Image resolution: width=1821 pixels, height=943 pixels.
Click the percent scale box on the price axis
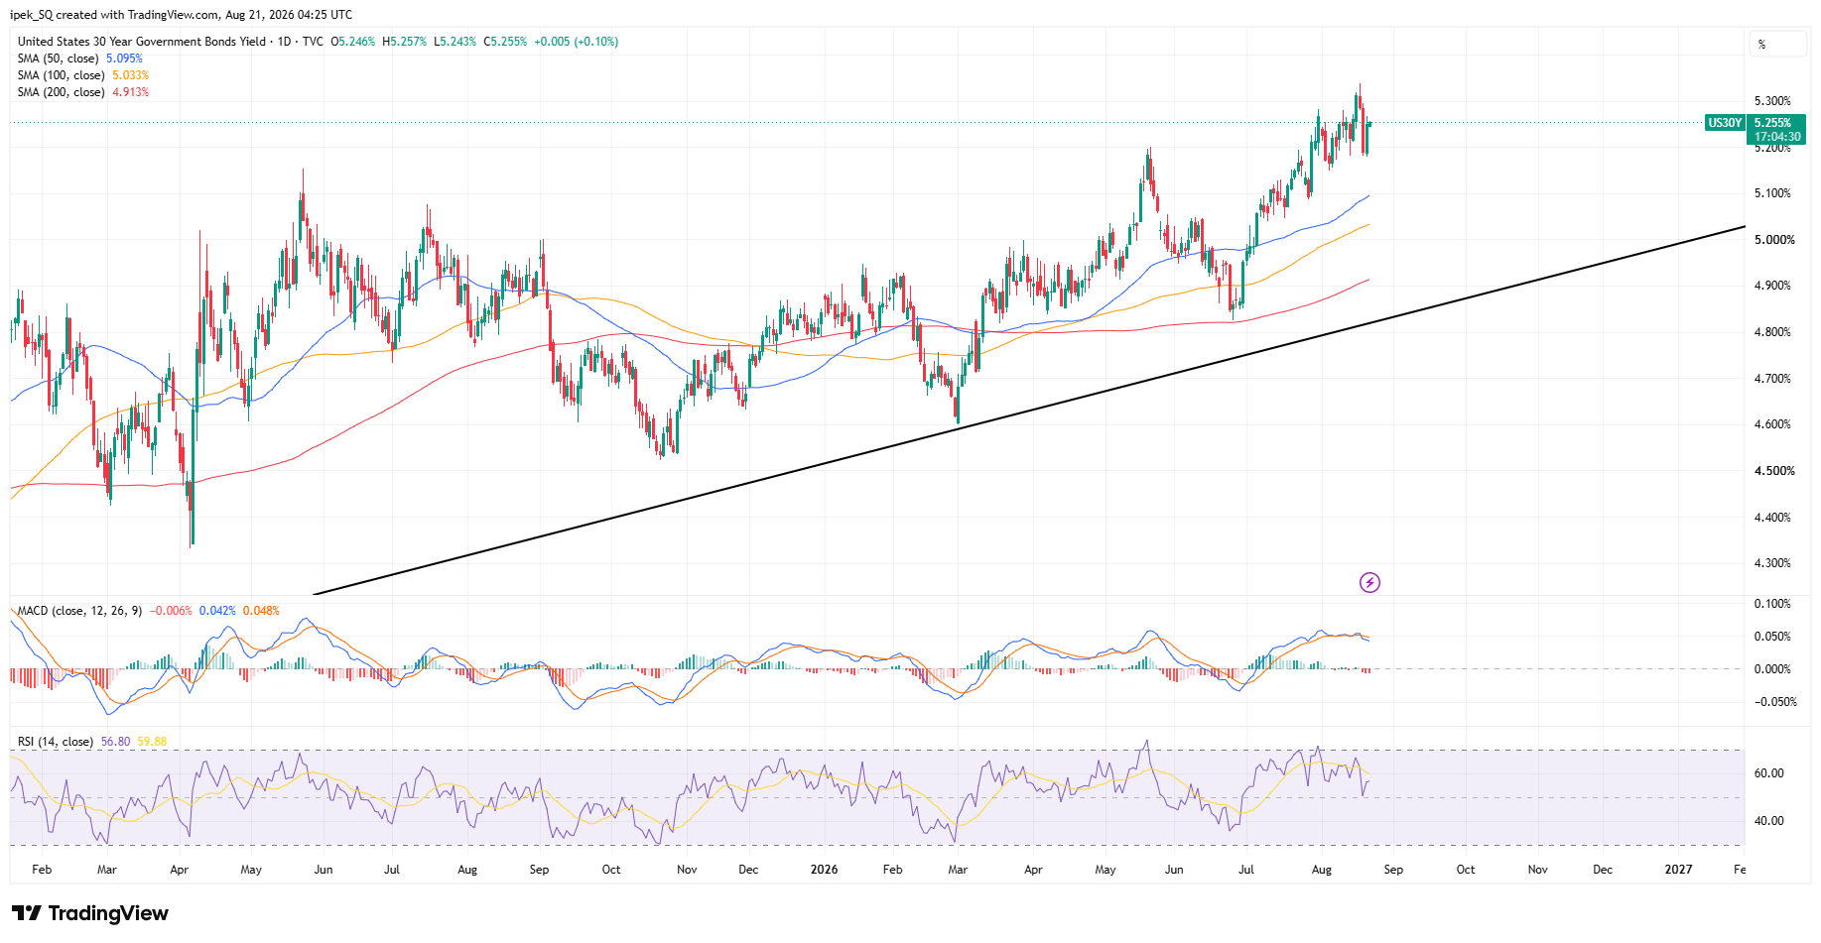[1777, 45]
